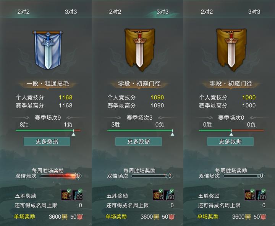Click the right panel's treasure chest reward icon

click(250, 195)
